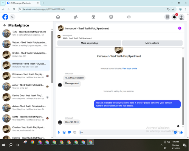189x151 pixels.
Task: Click '$680 - 1bed 1bath Flat/Apartment' listing text
Action: 77,38
